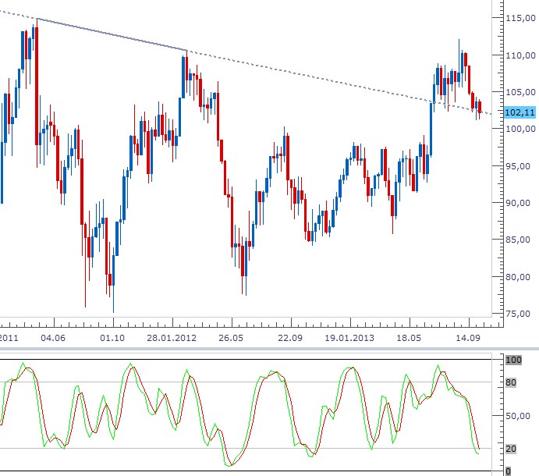Select the 19.01.2013 date marker

349,338
